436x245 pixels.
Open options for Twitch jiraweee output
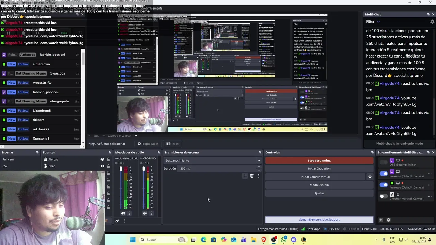(430, 174)
